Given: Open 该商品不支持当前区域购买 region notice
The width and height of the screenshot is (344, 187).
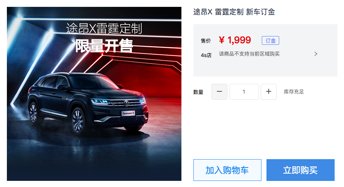Looking at the screenshot, I should [x=249, y=54].
